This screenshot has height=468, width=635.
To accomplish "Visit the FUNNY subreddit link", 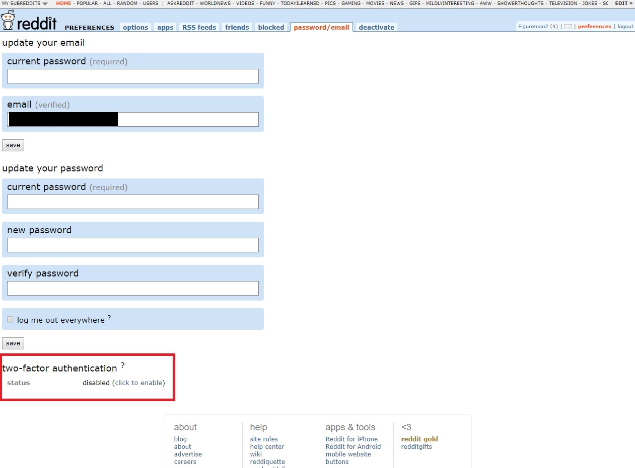I will point(267,4).
